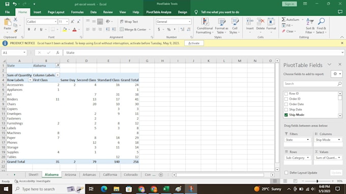Click Insert Function fx icon
The image size is (346, 194).
coord(57,53)
